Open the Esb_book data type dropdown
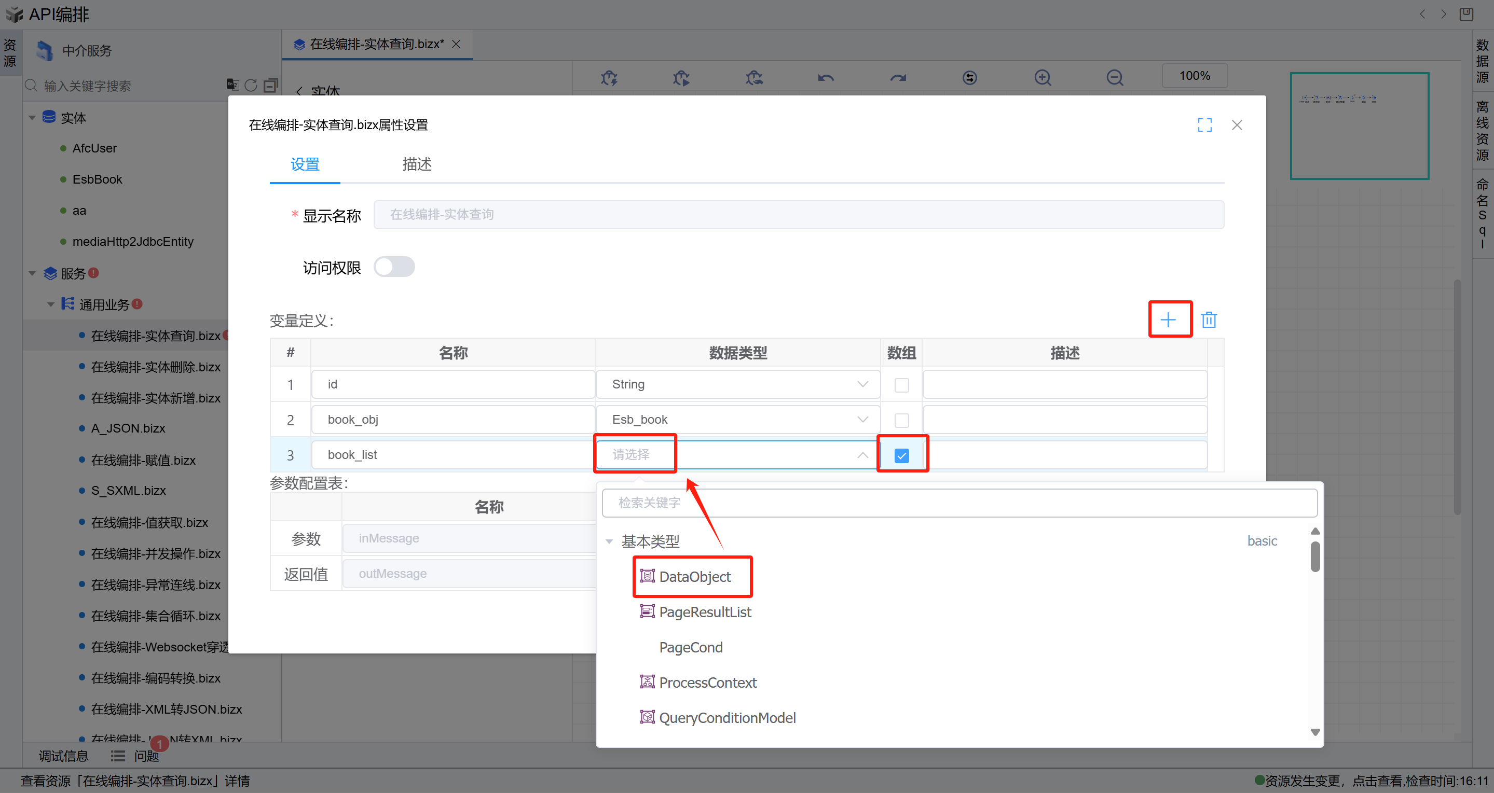The image size is (1494, 793). point(737,420)
